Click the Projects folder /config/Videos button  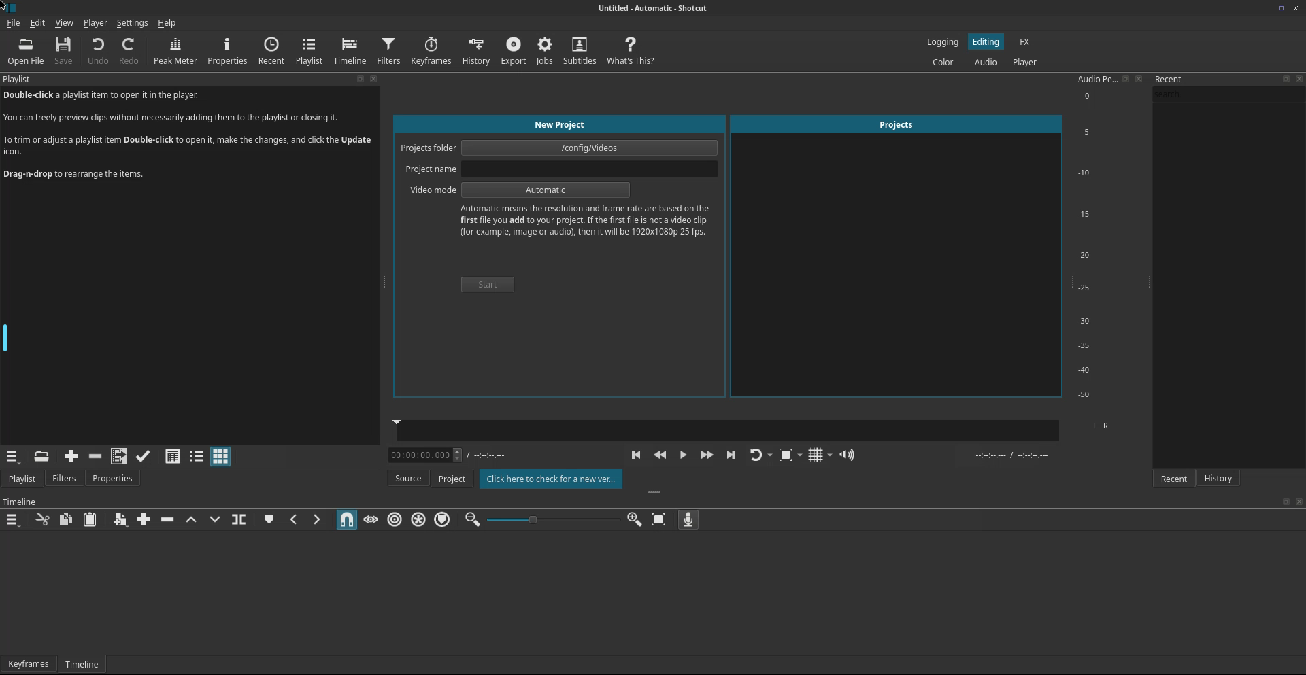588,148
